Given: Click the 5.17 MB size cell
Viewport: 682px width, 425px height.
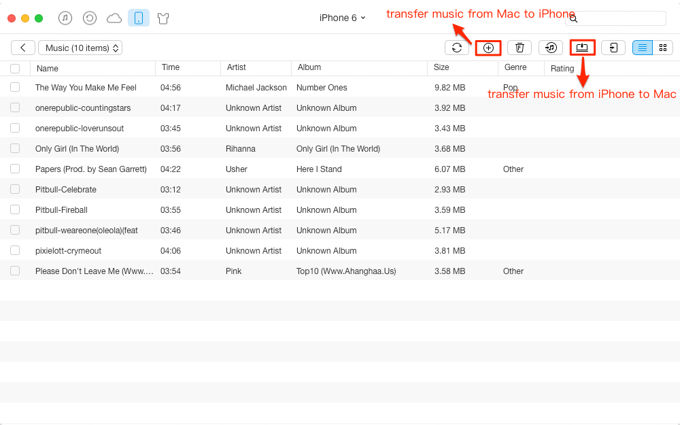Looking at the screenshot, I should pos(449,231).
